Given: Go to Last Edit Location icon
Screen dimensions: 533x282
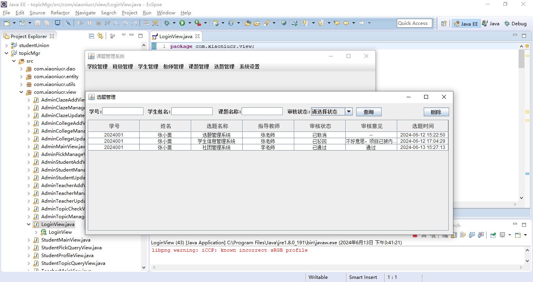Looking at the screenshot, I should [337, 23].
